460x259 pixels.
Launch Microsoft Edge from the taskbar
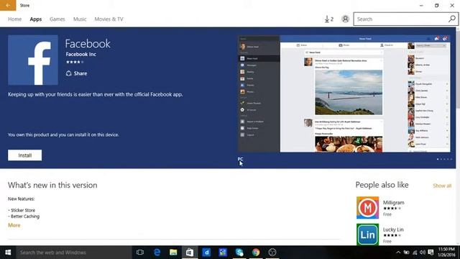[157, 253]
